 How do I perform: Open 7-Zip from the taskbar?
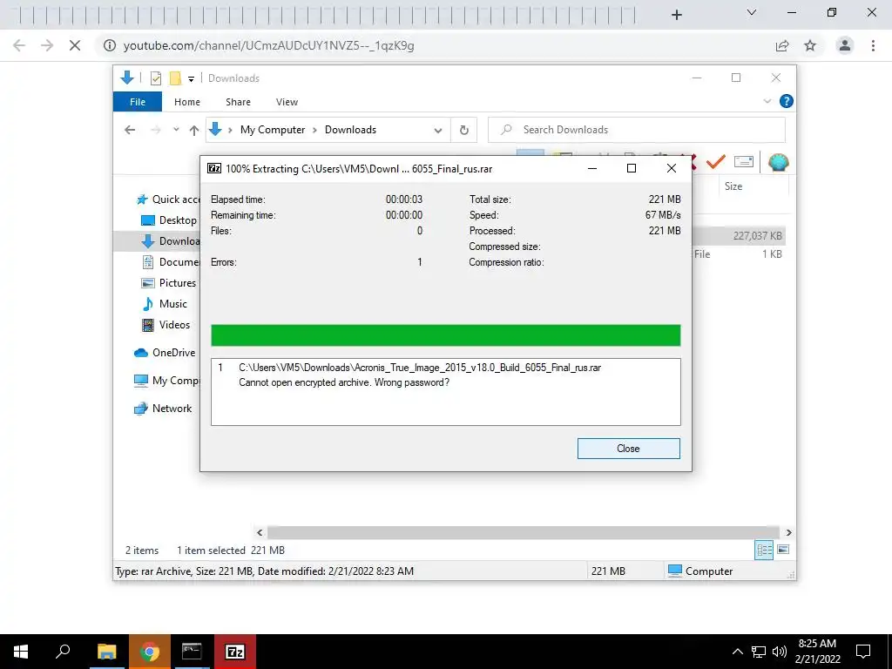[235, 652]
